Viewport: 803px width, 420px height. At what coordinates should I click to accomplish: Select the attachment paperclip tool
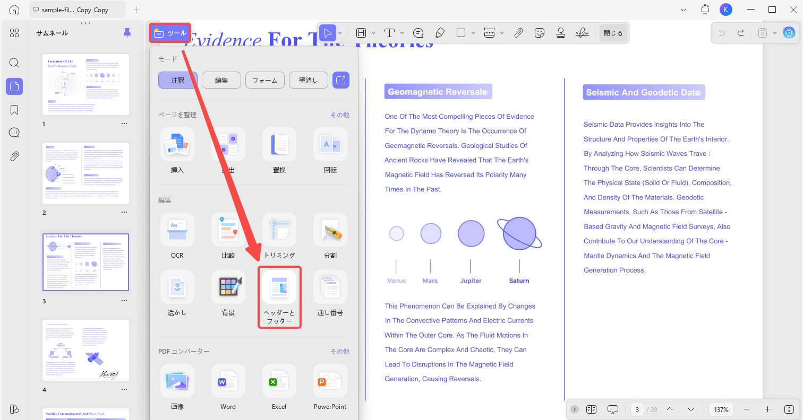point(519,33)
